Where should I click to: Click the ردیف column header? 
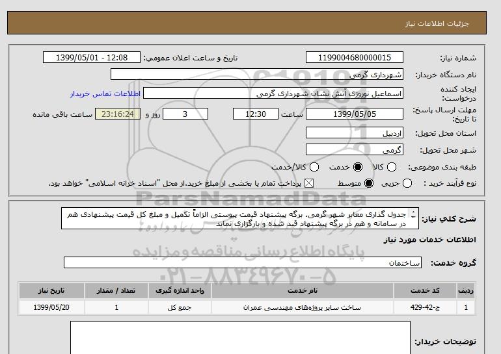tap(466, 290)
